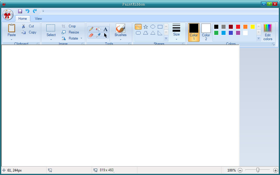Open the PaintRibbon application menu orb
Screen dimensions: 280x175
(8, 15)
